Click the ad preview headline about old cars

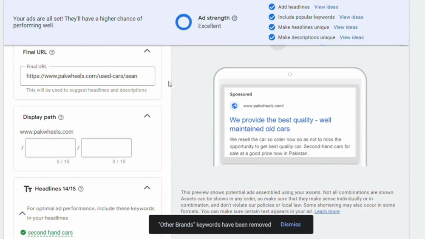click(x=280, y=124)
